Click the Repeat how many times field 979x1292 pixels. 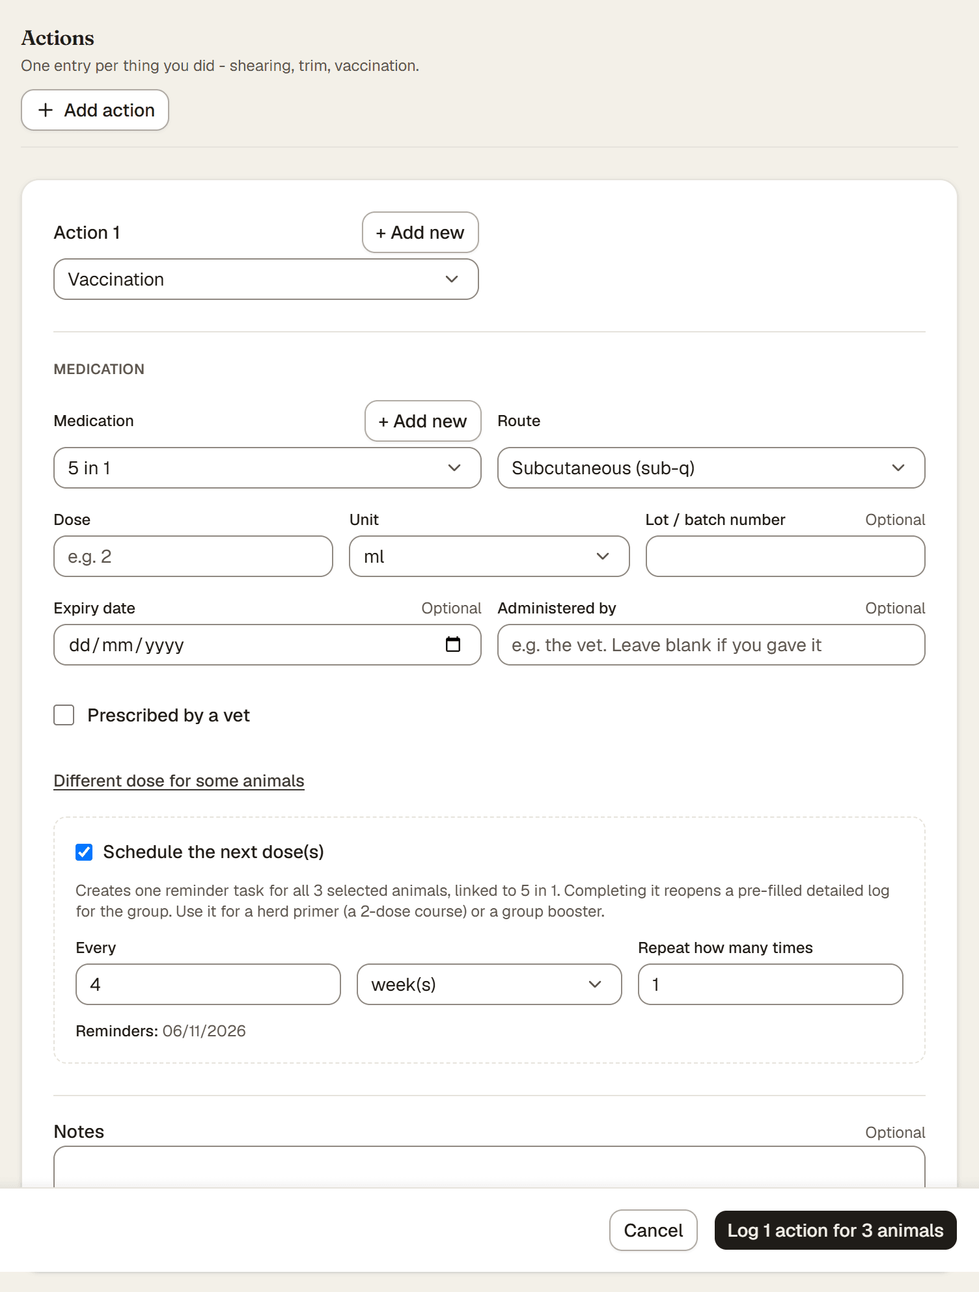pos(771,984)
